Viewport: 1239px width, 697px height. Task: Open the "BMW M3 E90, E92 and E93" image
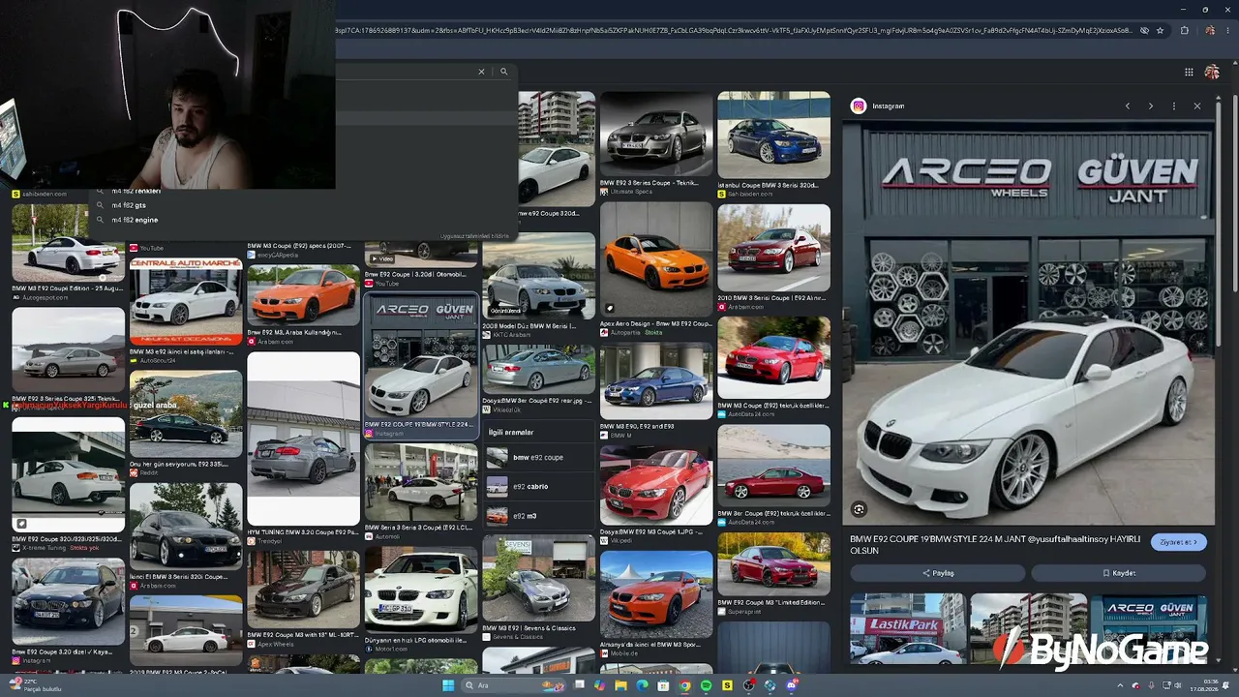(655, 381)
